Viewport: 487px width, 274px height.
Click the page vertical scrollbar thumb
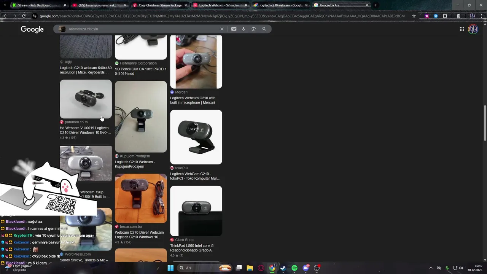(x=485, y=124)
